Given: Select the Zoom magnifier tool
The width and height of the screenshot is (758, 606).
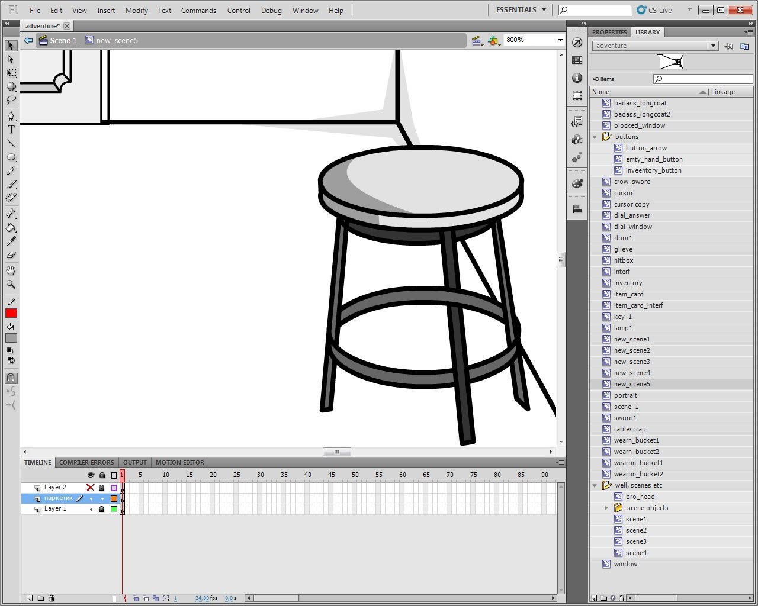Looking at the screenshot, I should pos(11,284).
